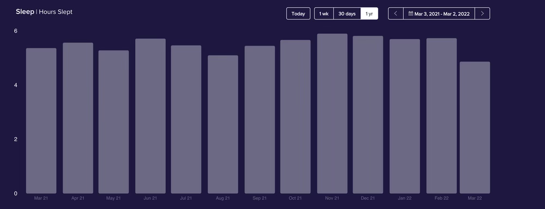Click the Mar 21 sleep bar

click(41, 121)
